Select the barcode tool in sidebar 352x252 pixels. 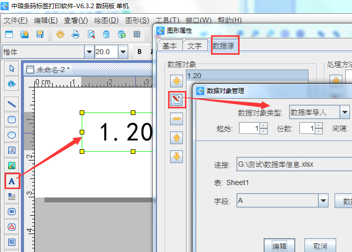point(12,211)
